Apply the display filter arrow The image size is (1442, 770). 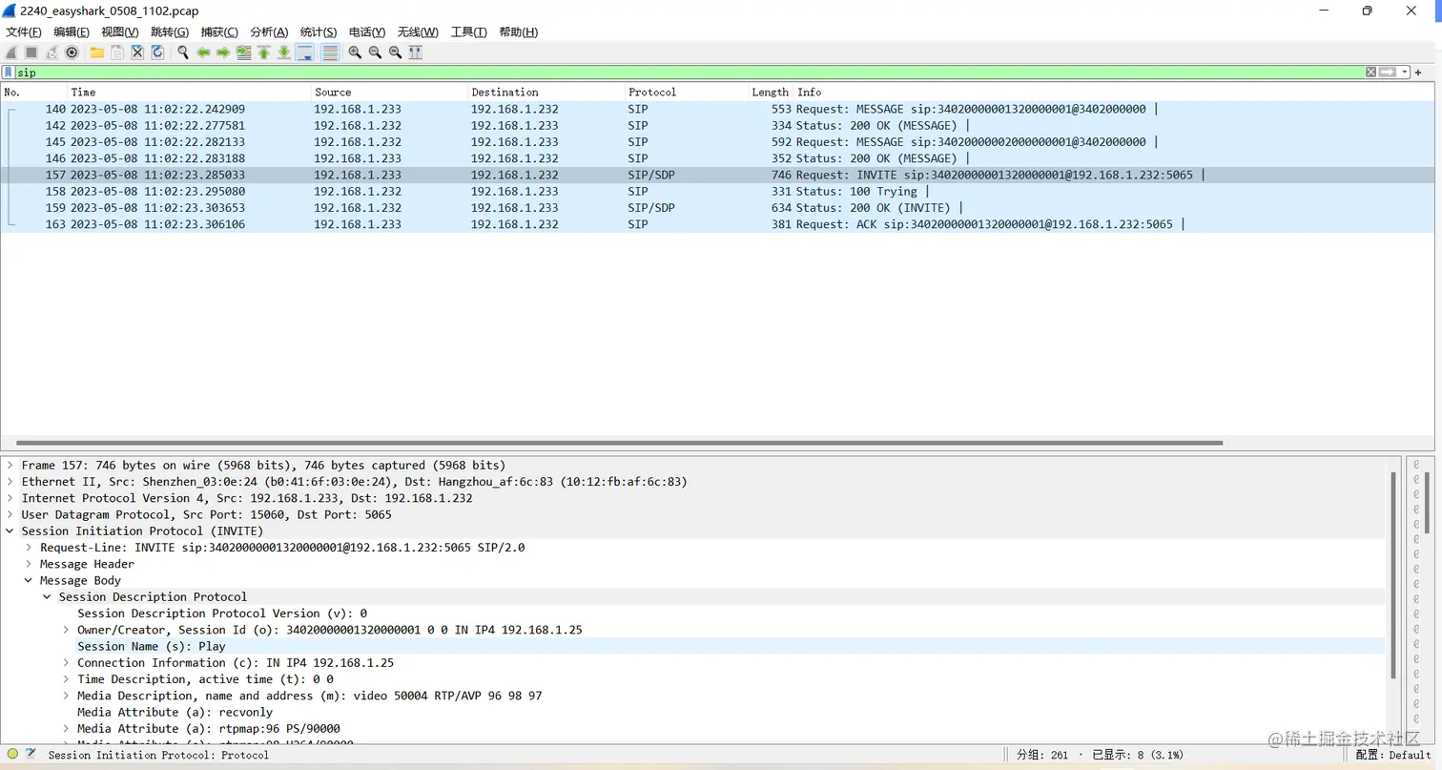[1388, 73]
